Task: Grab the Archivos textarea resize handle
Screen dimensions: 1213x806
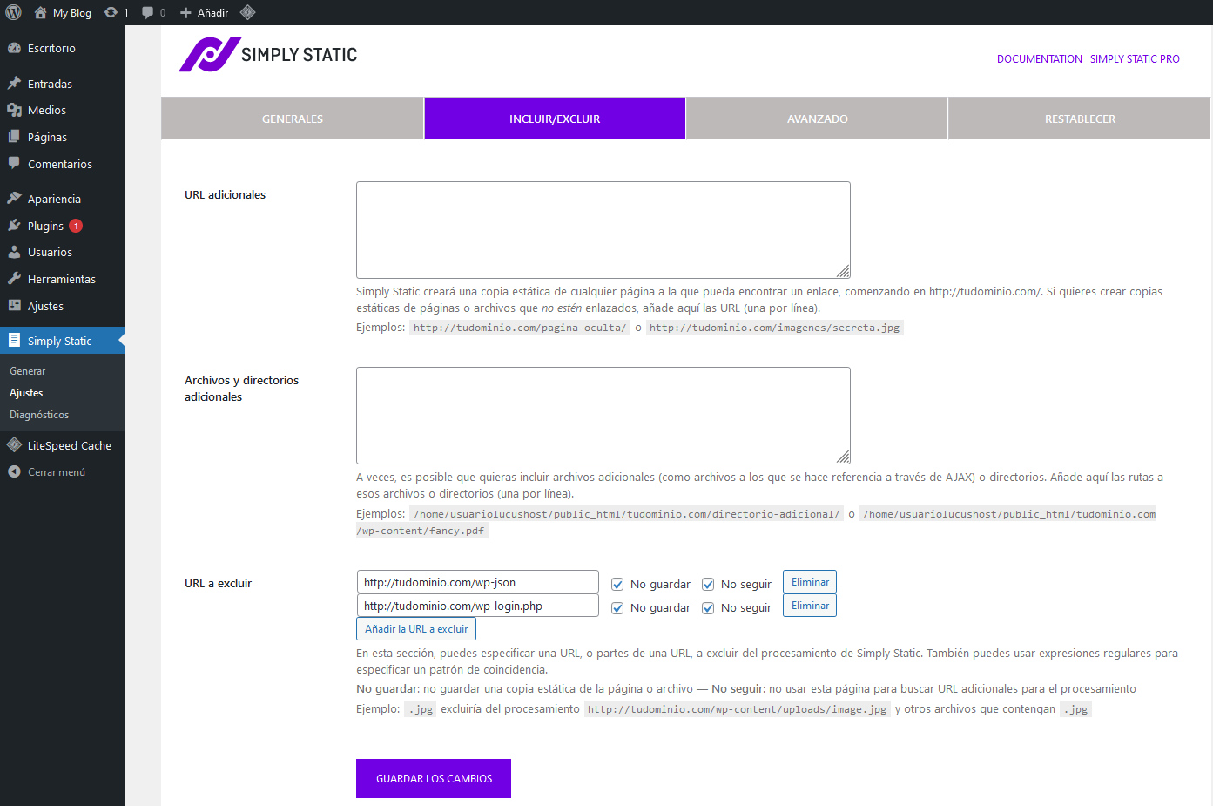Action: click(843, 457)
